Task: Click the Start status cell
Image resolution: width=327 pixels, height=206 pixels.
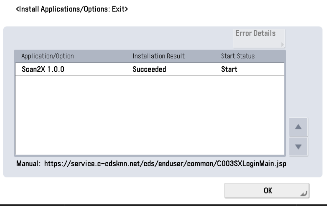Action: click(x=229, y=70)
